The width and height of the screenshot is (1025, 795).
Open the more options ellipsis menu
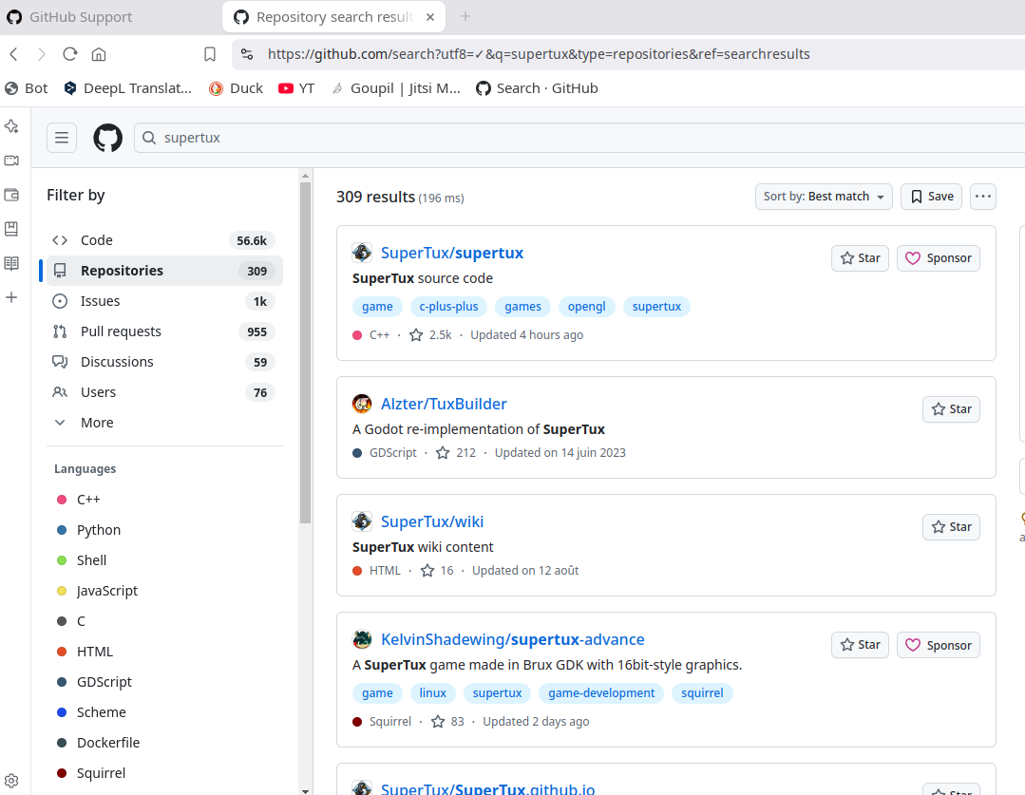[x=982, y=197]
